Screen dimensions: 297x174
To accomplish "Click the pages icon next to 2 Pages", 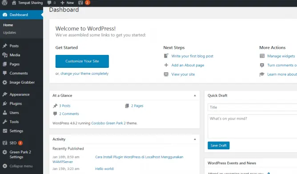I will point(127,106).
